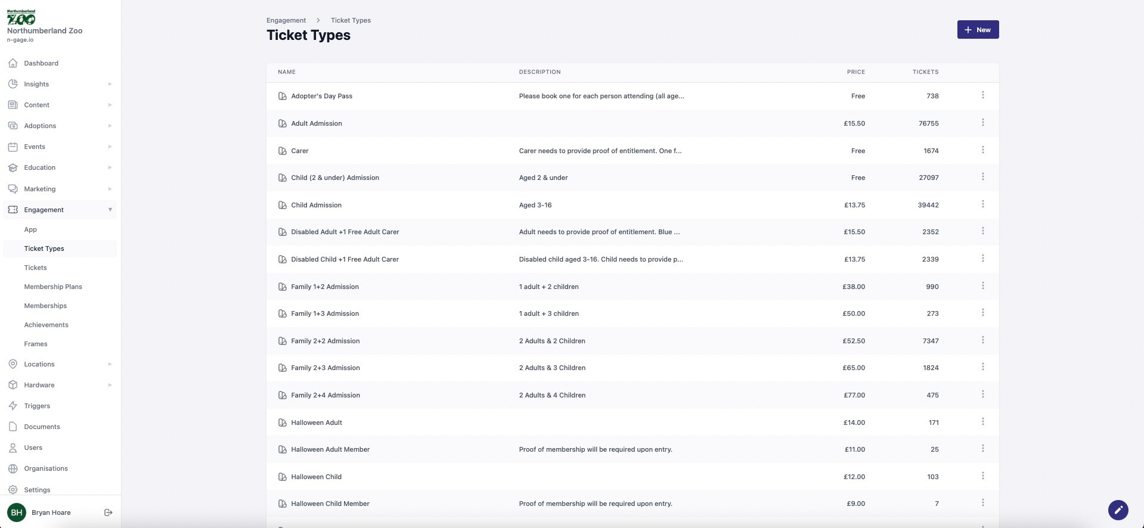Collapse the Engagement sidebar section
The width and height of the screenshot is (1144, 528).
coord(110,210)
